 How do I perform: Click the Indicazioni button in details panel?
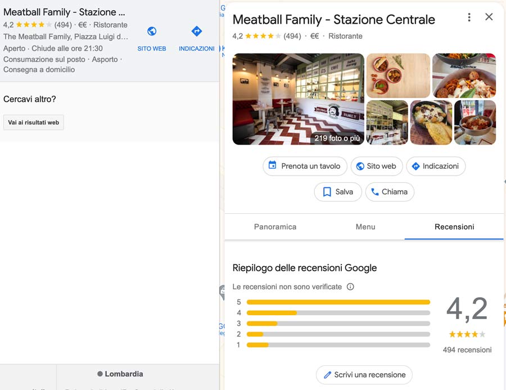(x=436, y=166)
